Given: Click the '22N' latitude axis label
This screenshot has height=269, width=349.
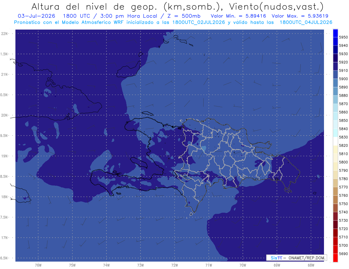Looking at the screenshot, I should click(4, 34).
